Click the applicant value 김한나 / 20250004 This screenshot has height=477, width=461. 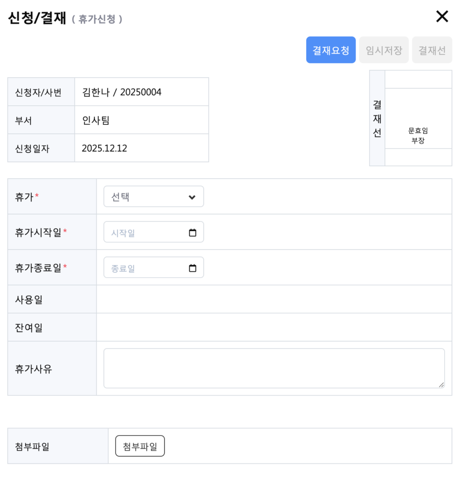[122, 92]
